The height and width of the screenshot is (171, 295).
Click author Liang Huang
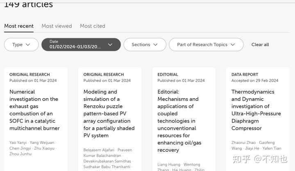point(169,164)
